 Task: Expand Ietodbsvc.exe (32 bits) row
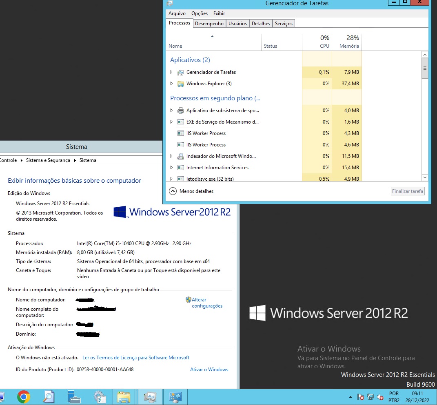point(171,179)
